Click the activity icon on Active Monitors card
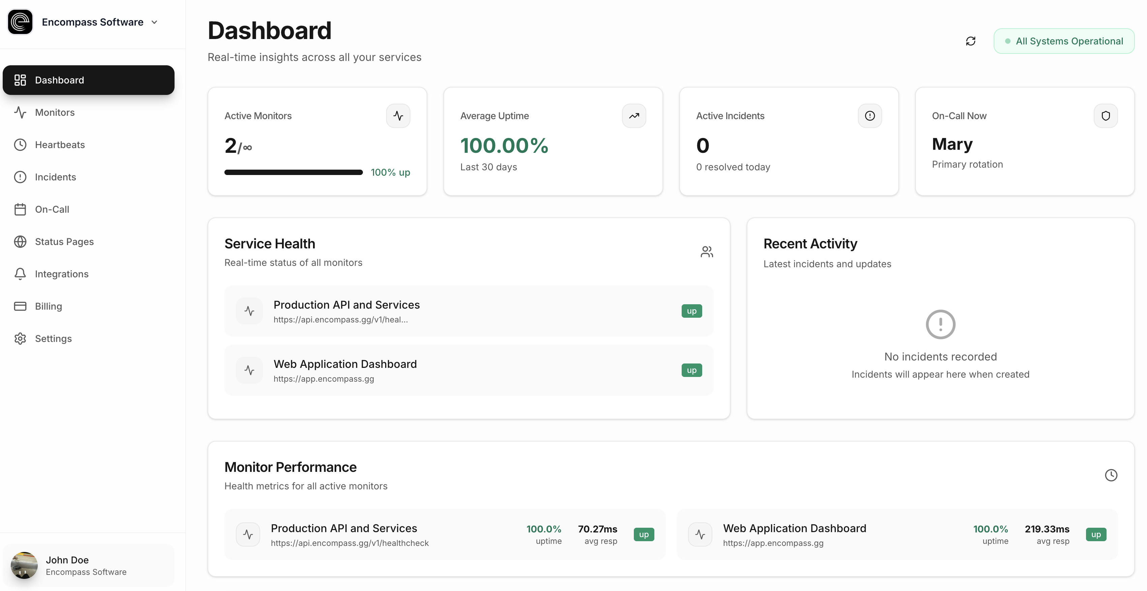This screenshot has height=591, width=1147. [398, 115]
